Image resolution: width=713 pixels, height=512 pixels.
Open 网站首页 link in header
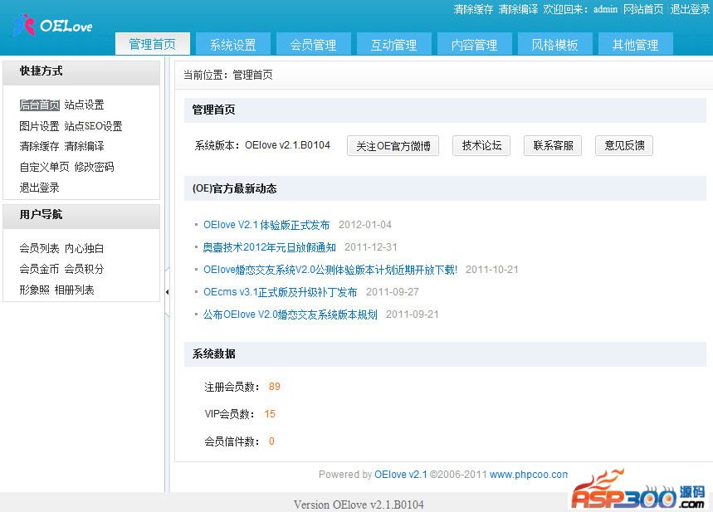[x=643, y=9]
